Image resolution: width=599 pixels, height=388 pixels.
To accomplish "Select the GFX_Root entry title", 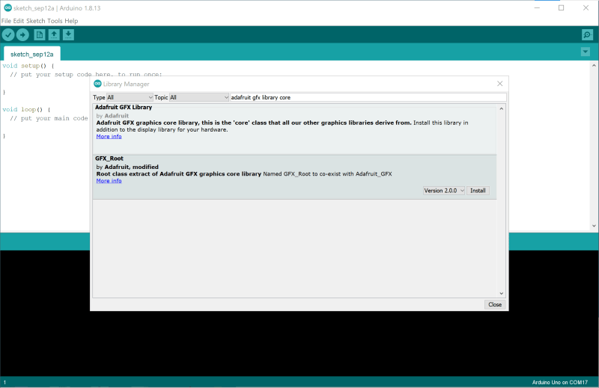I will (109, 158).
